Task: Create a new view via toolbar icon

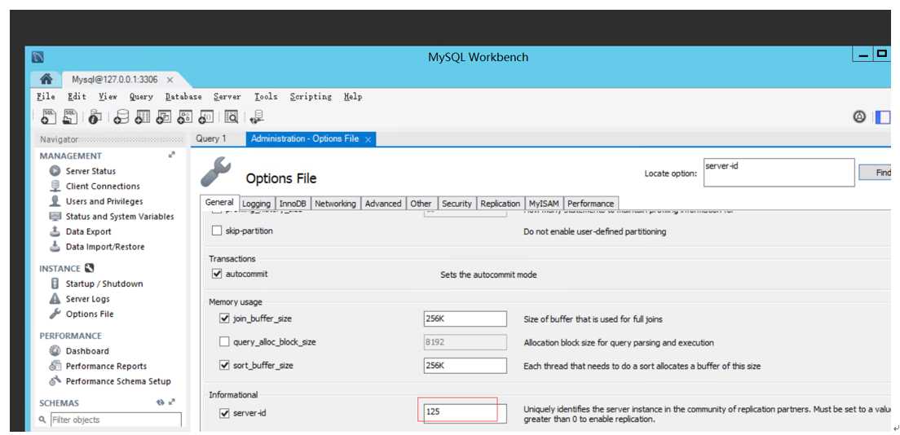Action: point(164,117)
